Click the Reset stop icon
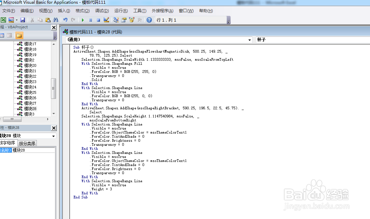 tap(98, 20)
